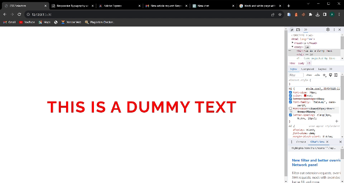
Task: Show more DevTools panels chevron
Action: point(306,30)
